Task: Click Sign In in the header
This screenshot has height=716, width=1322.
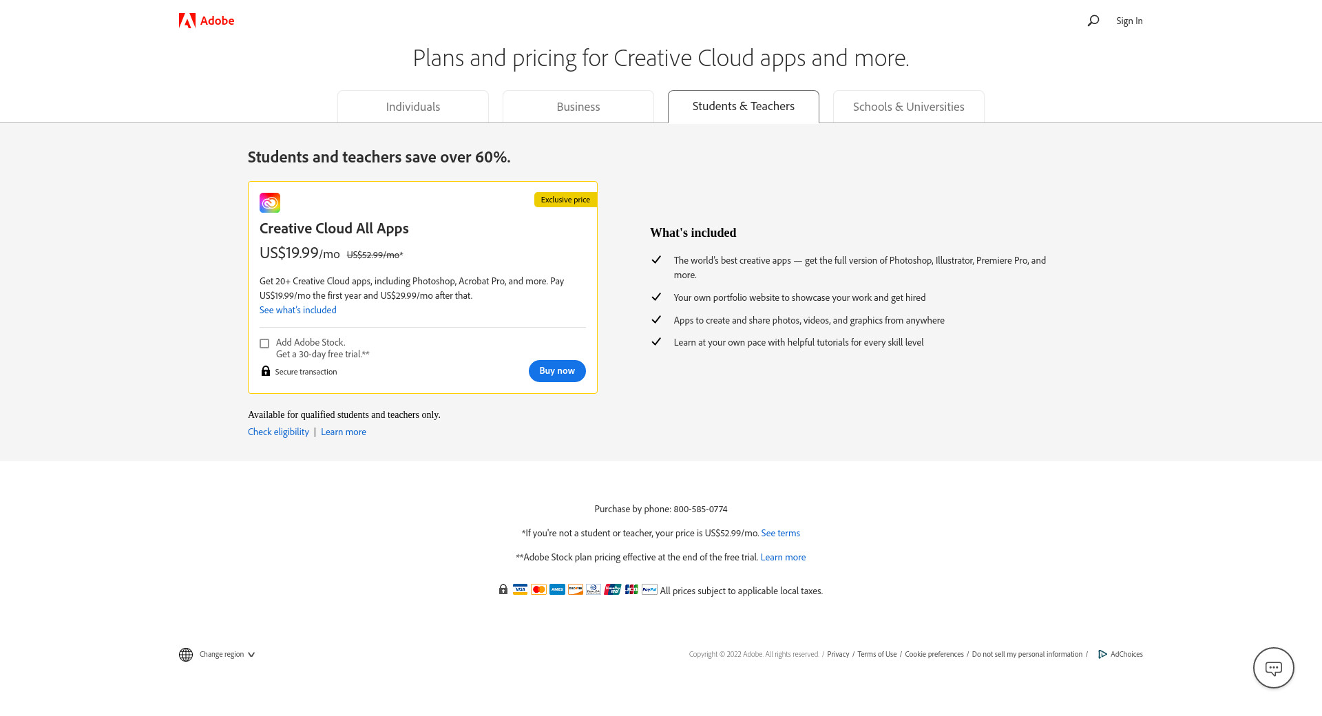Action: (1129, 21)
